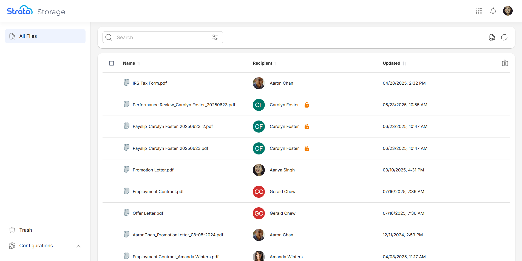Open Promotion Letter.pdf

coord(153,170)
